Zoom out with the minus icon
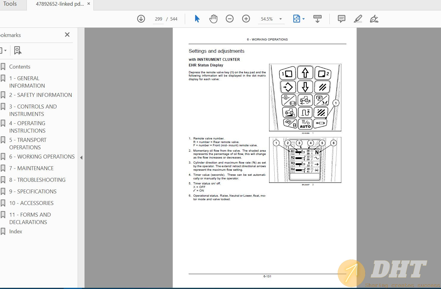Screen dimensions: 441x289 pos(229,19)
